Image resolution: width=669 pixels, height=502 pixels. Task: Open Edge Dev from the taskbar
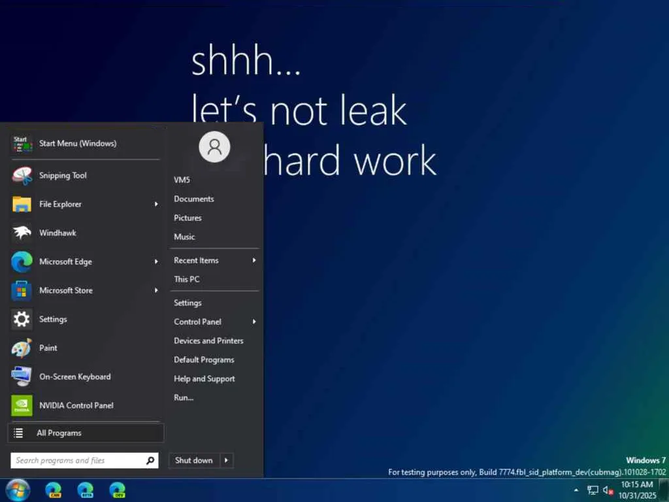tap(118, 490)
